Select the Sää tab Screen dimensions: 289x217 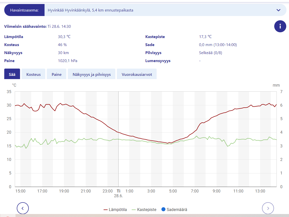click(x=12, y=74)
